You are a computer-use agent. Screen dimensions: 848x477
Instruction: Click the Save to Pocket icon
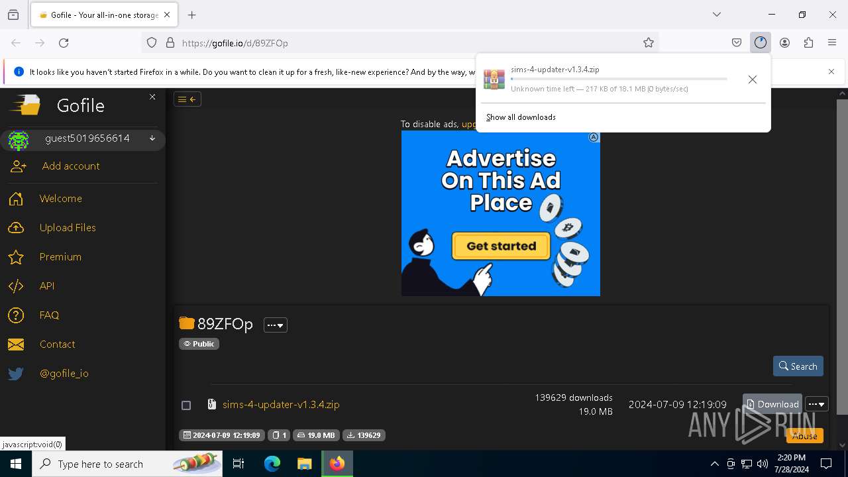(x=737, y=42)
